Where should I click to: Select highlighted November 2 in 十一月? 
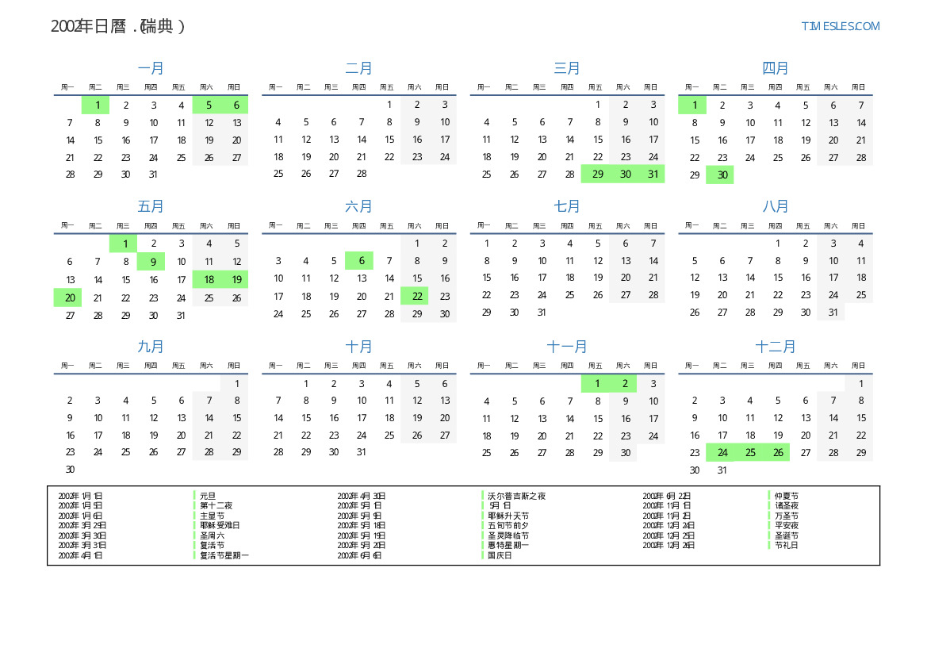[625, 384]
